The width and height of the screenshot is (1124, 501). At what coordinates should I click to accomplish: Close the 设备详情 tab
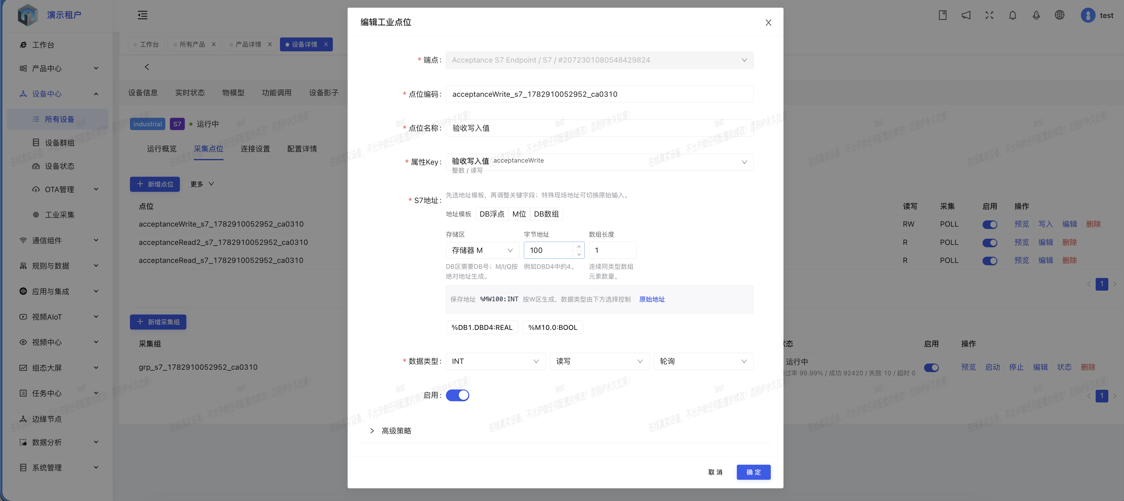point(325,45)
